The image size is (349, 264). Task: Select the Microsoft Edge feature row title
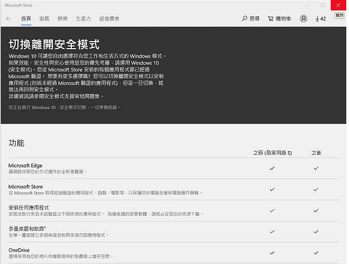point(25,166)
